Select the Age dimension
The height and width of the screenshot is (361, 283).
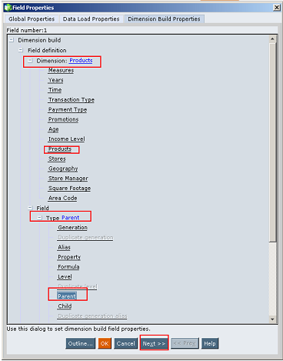coord(54,129)
